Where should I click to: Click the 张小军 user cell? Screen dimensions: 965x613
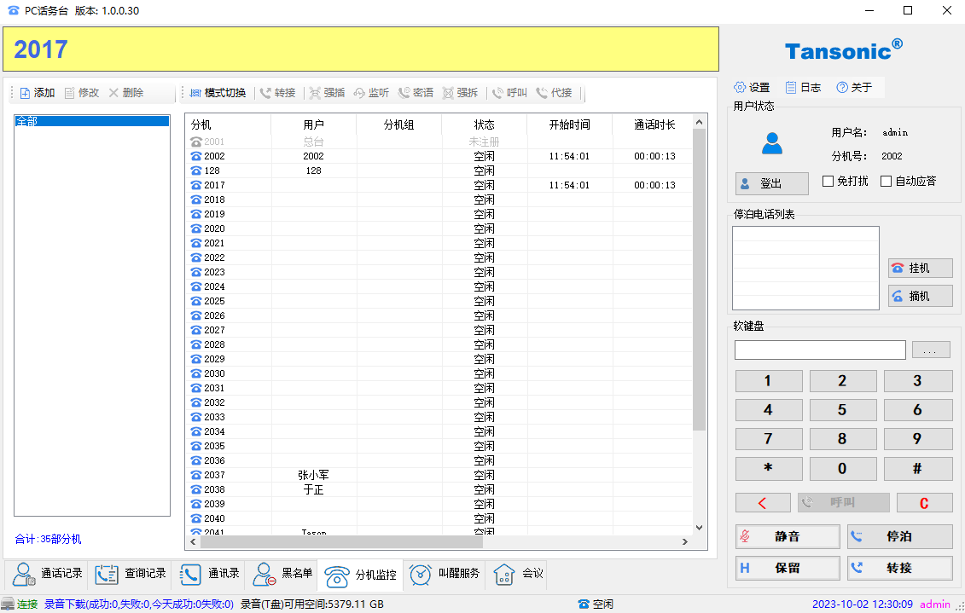313,475
